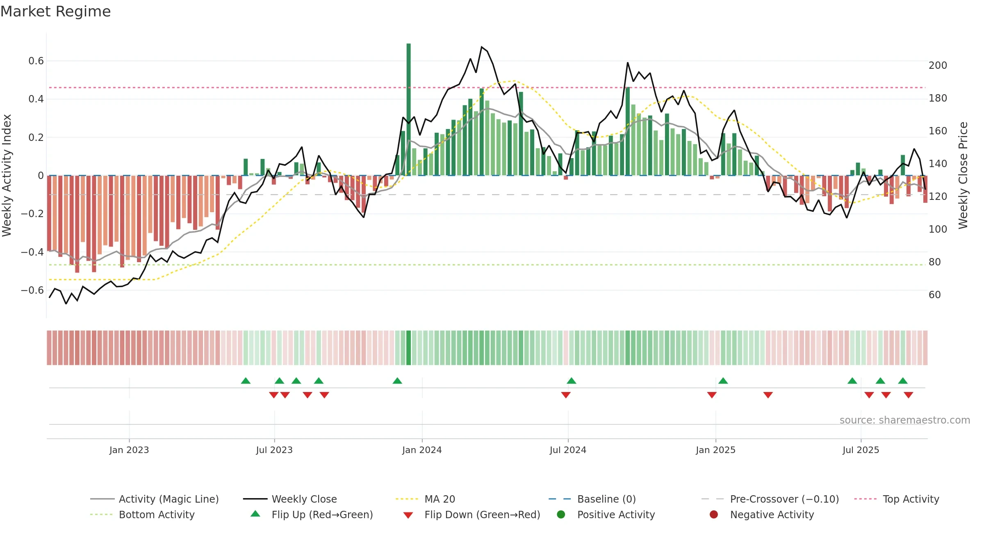Select the earliest green Flip Up triangle marker
Screen dimensions: 984x553
(246, 381)
